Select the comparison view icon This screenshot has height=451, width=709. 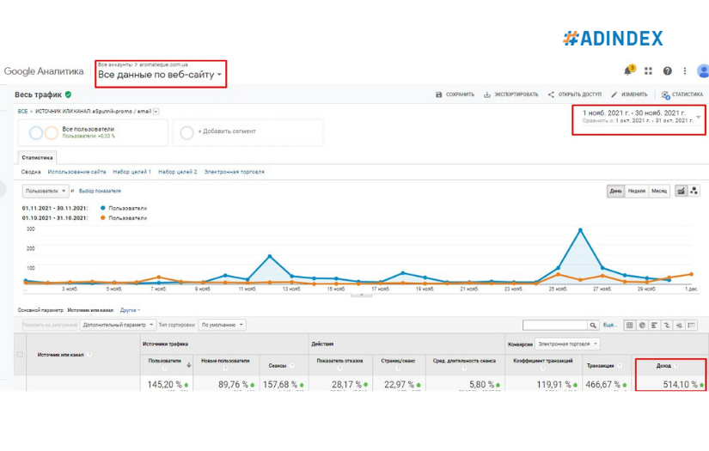(667, 325)
